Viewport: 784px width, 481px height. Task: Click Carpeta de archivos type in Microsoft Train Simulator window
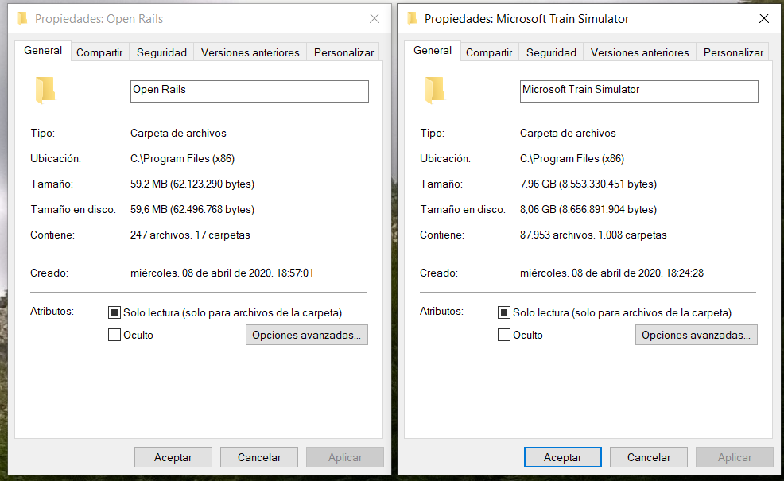pyautogui.click(x=568, y=133)
